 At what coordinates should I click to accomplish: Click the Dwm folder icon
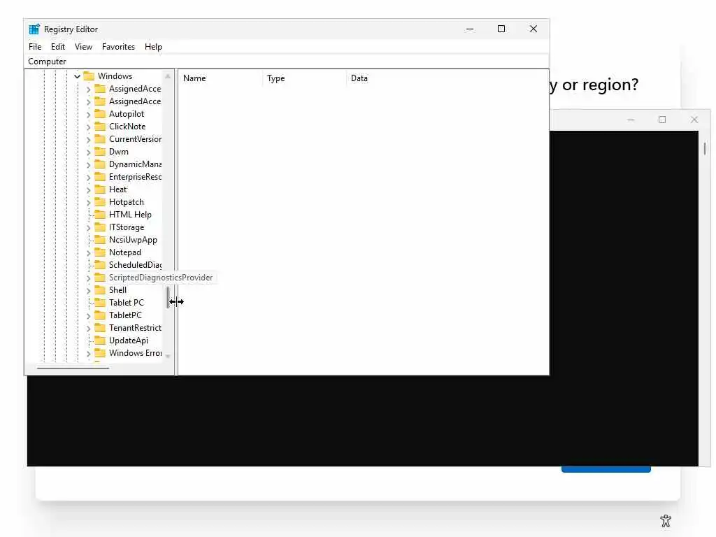[x=99, y=152]
